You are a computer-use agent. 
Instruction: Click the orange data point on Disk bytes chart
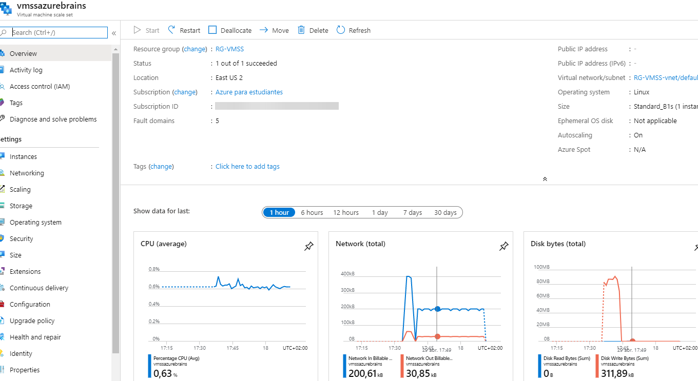632,340
